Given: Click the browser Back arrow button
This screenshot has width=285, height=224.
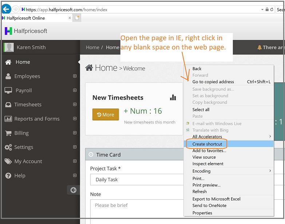Looking at the screenshot, I should pos(6,9).
